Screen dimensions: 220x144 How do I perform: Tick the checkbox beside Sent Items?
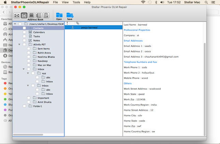(x=29, y=49)
